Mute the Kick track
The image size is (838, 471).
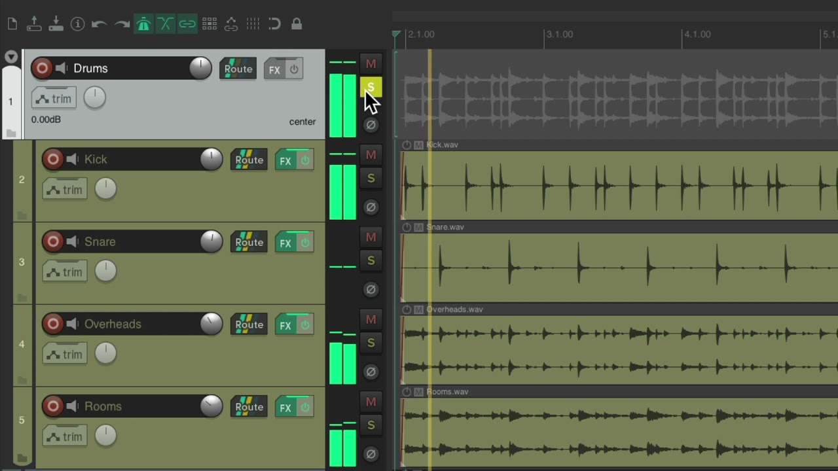coord(371,155)
